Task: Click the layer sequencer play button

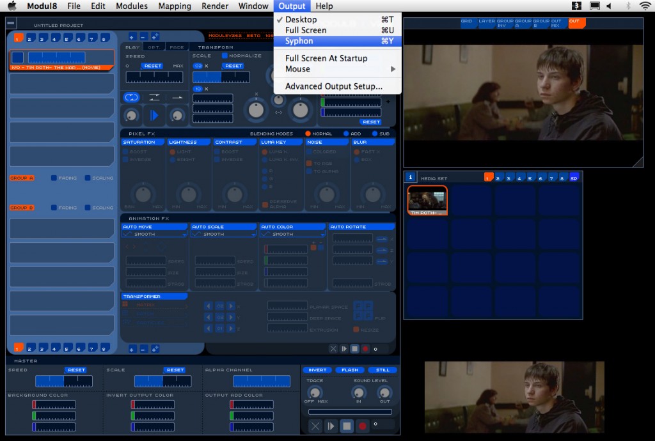Action: [x=343, y=349]
